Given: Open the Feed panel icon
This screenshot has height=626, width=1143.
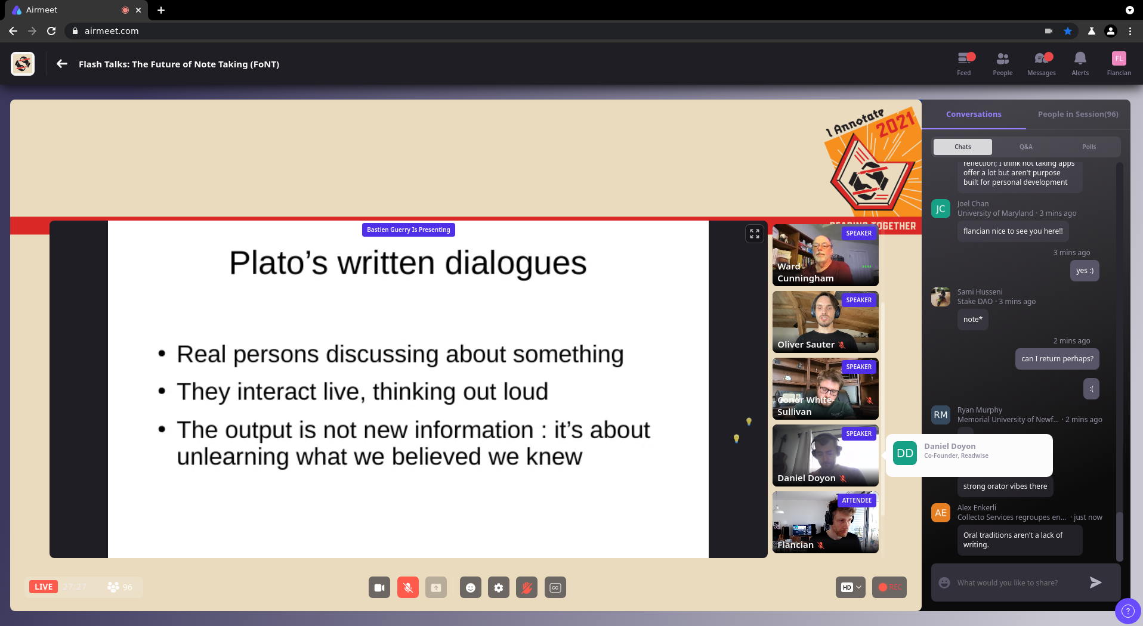Looking at the screenshot, I should 964,64.
